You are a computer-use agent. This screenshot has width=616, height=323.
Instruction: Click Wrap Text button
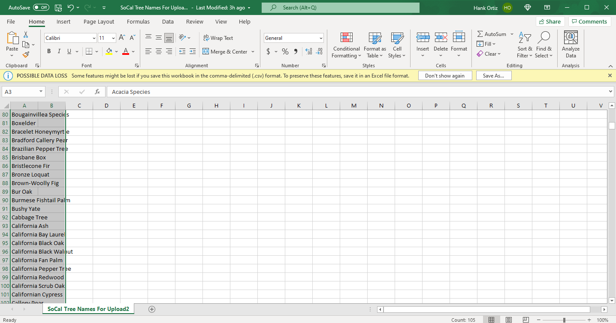218,38
